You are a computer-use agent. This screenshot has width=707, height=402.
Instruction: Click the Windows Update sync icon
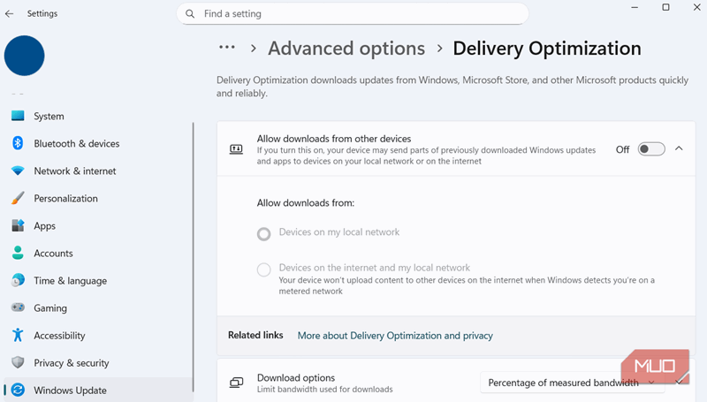(x=18, y=390)
